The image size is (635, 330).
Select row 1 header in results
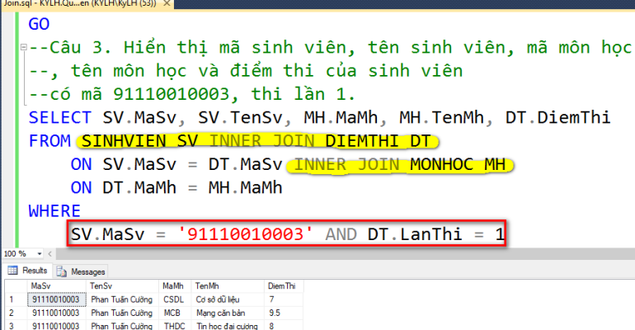[16, 299]
